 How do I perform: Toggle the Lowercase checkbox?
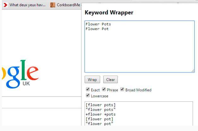88,96
